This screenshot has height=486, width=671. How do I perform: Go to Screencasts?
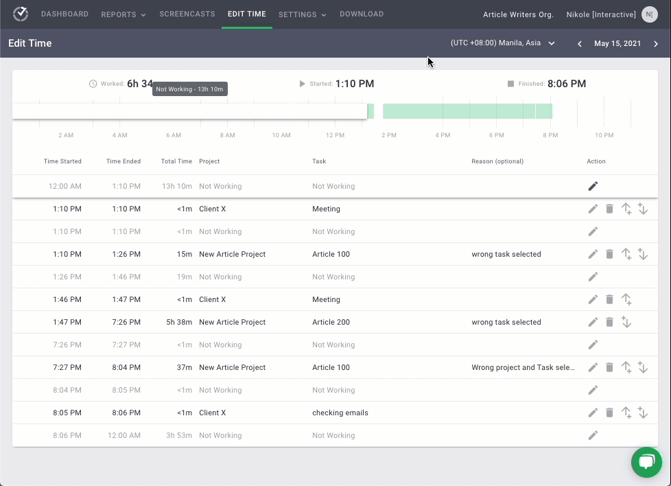point(187,14)
